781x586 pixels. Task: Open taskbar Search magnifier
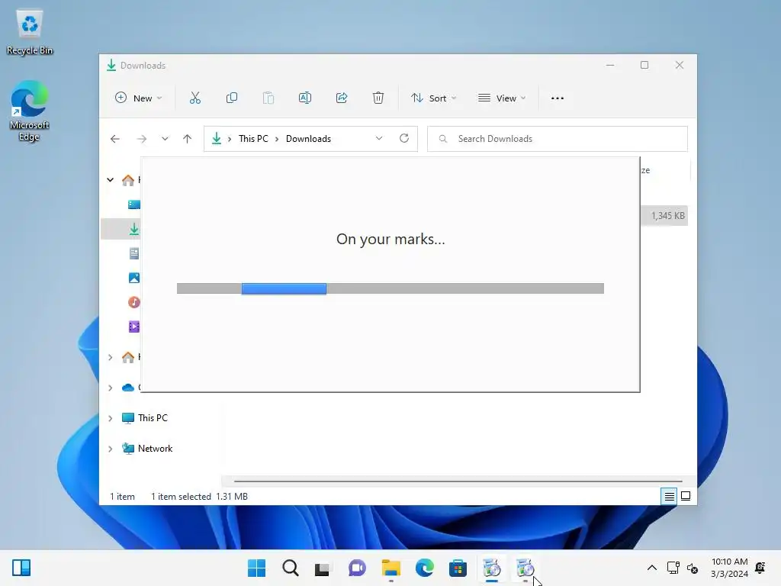tap(291, 568)
